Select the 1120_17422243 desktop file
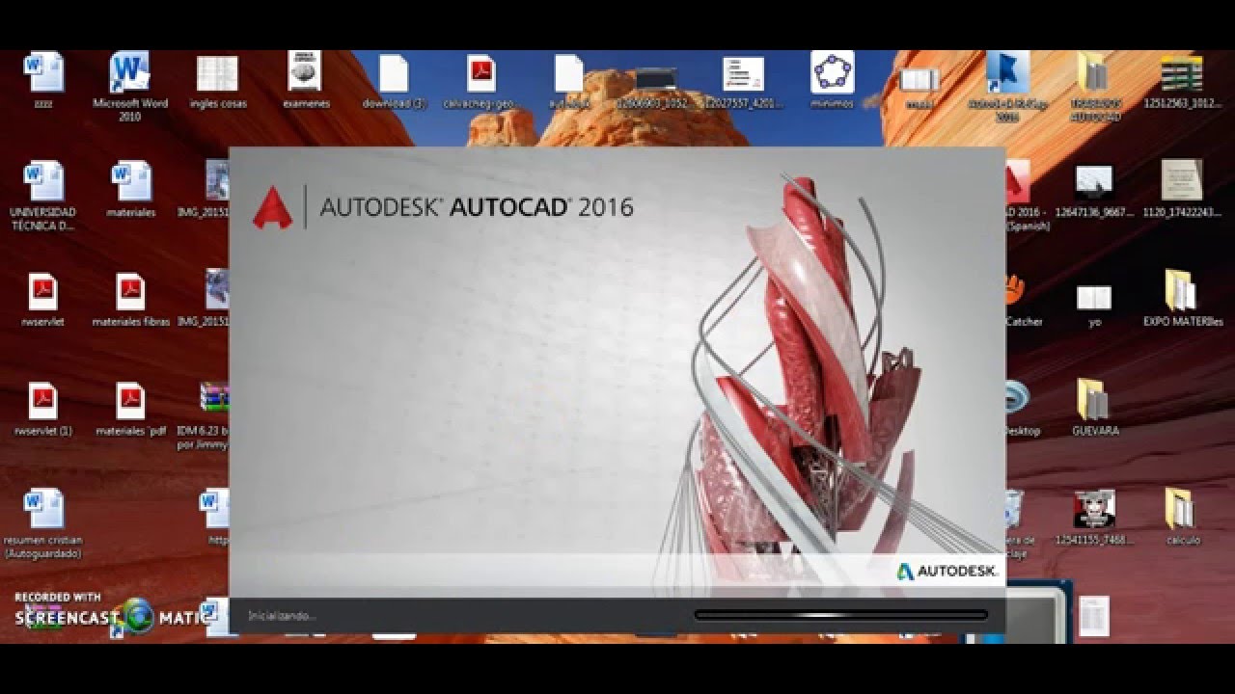Image resolution: width=1235 pixels, height=694 pixels. coord(1181,182)
